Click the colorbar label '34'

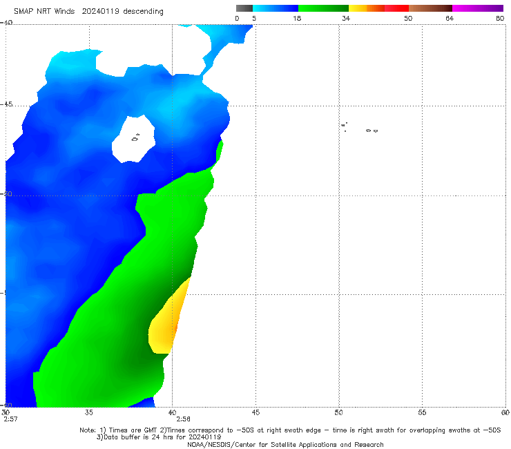(346, 19)
